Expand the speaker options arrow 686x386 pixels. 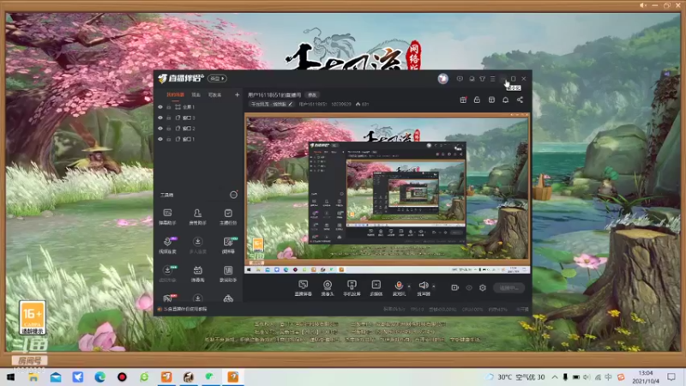tap(434, 286)
